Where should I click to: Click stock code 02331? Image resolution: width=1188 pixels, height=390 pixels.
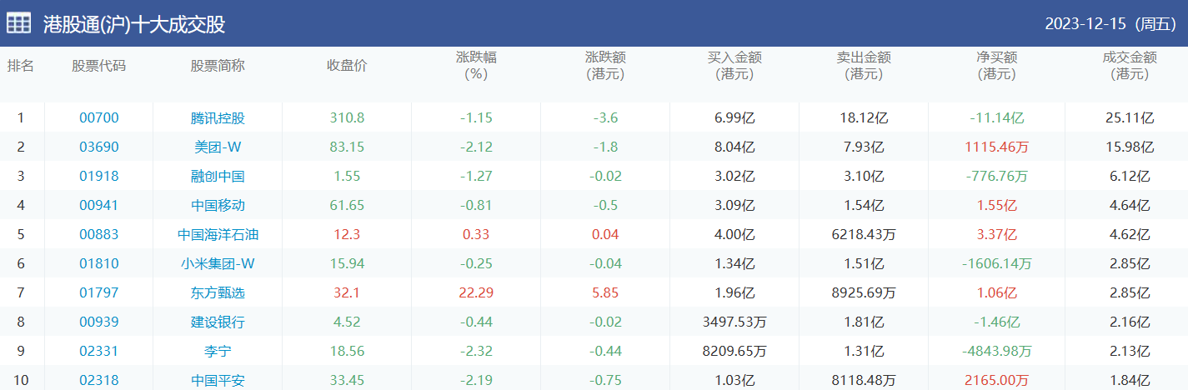click(x=99, y=352)
